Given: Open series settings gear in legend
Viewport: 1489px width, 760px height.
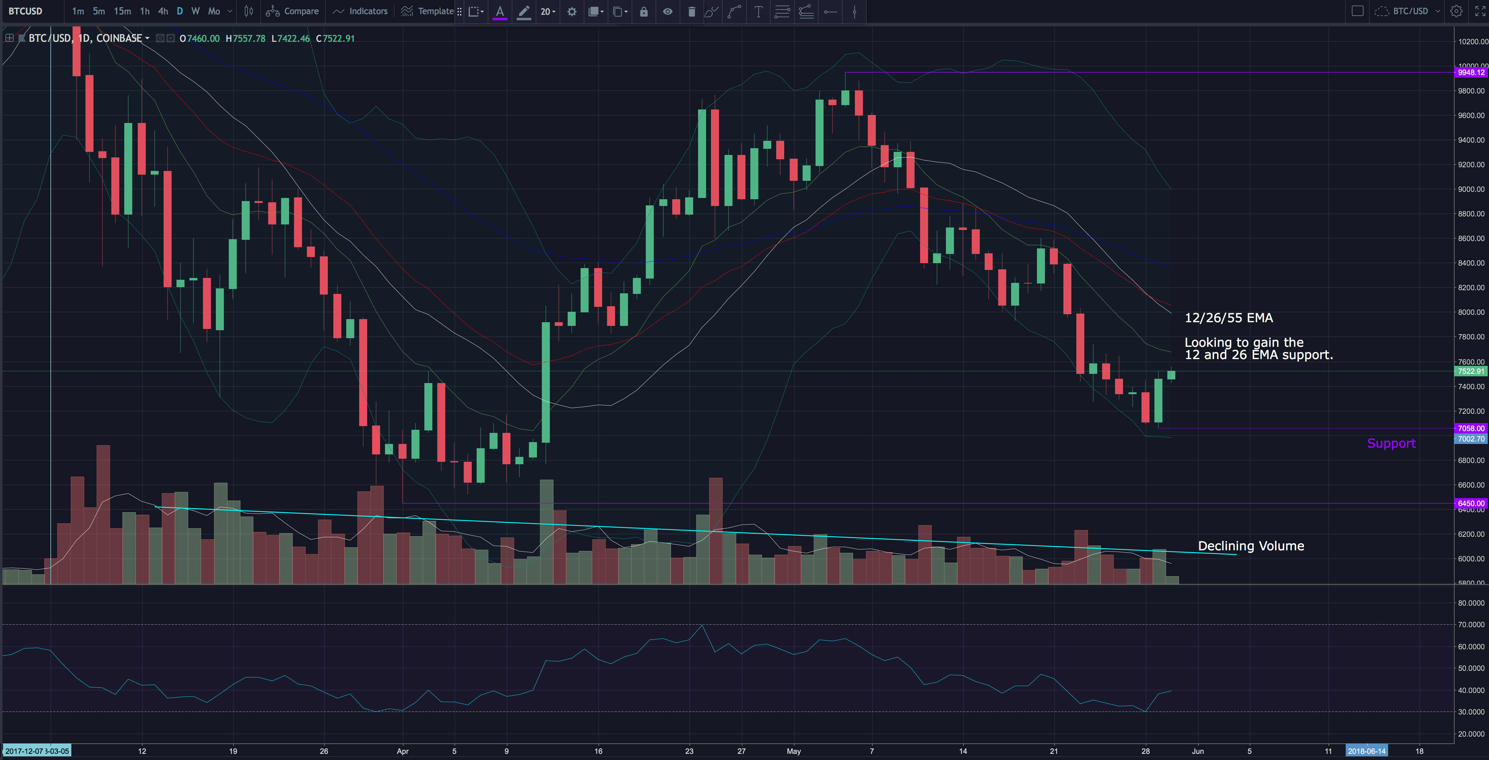Looking at the screenshot, I should [x=170, y=38].
